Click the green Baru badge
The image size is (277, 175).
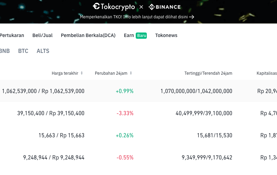click(141, 36)
